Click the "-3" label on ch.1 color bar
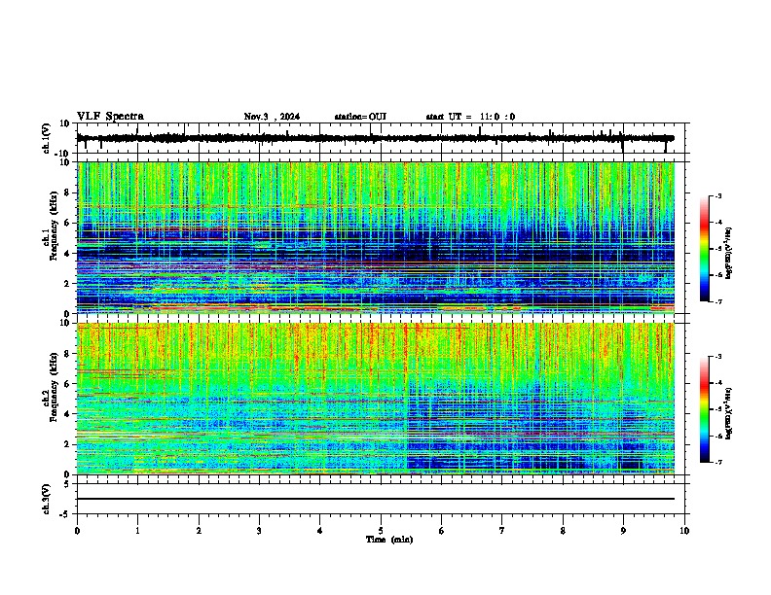771x595 pixels. pyautogui.click(x=717, y=195)
